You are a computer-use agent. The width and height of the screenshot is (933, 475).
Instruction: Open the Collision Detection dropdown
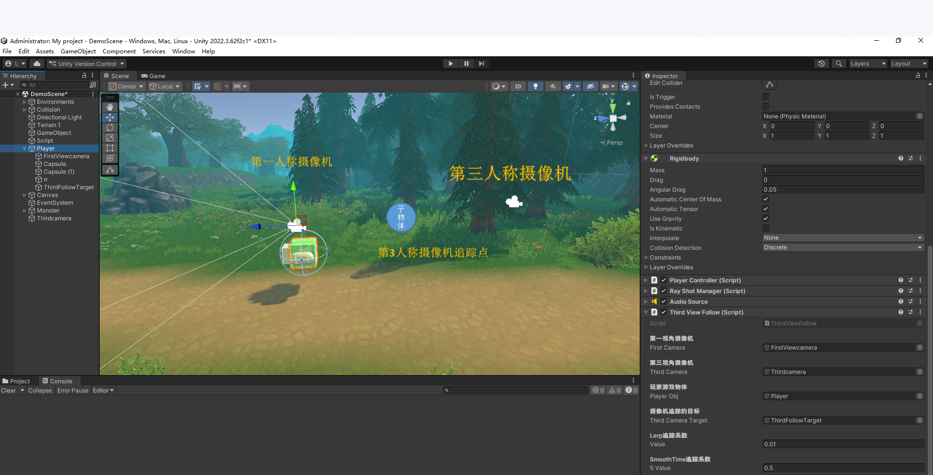click(x=843, y=247)
